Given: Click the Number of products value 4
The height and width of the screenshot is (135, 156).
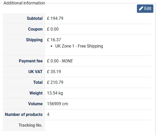Looking at the screenshot, I should tap(48, 114).
